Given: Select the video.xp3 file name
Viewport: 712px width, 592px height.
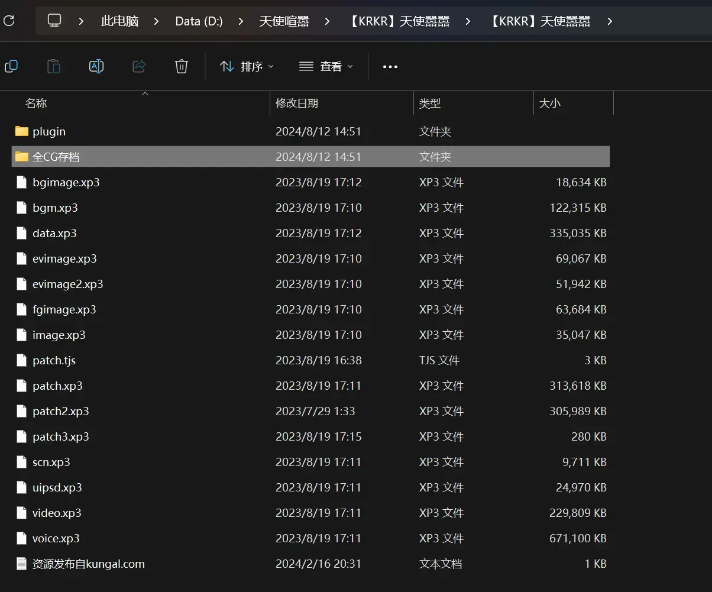Looking at the screenshot, I should 57,513.
